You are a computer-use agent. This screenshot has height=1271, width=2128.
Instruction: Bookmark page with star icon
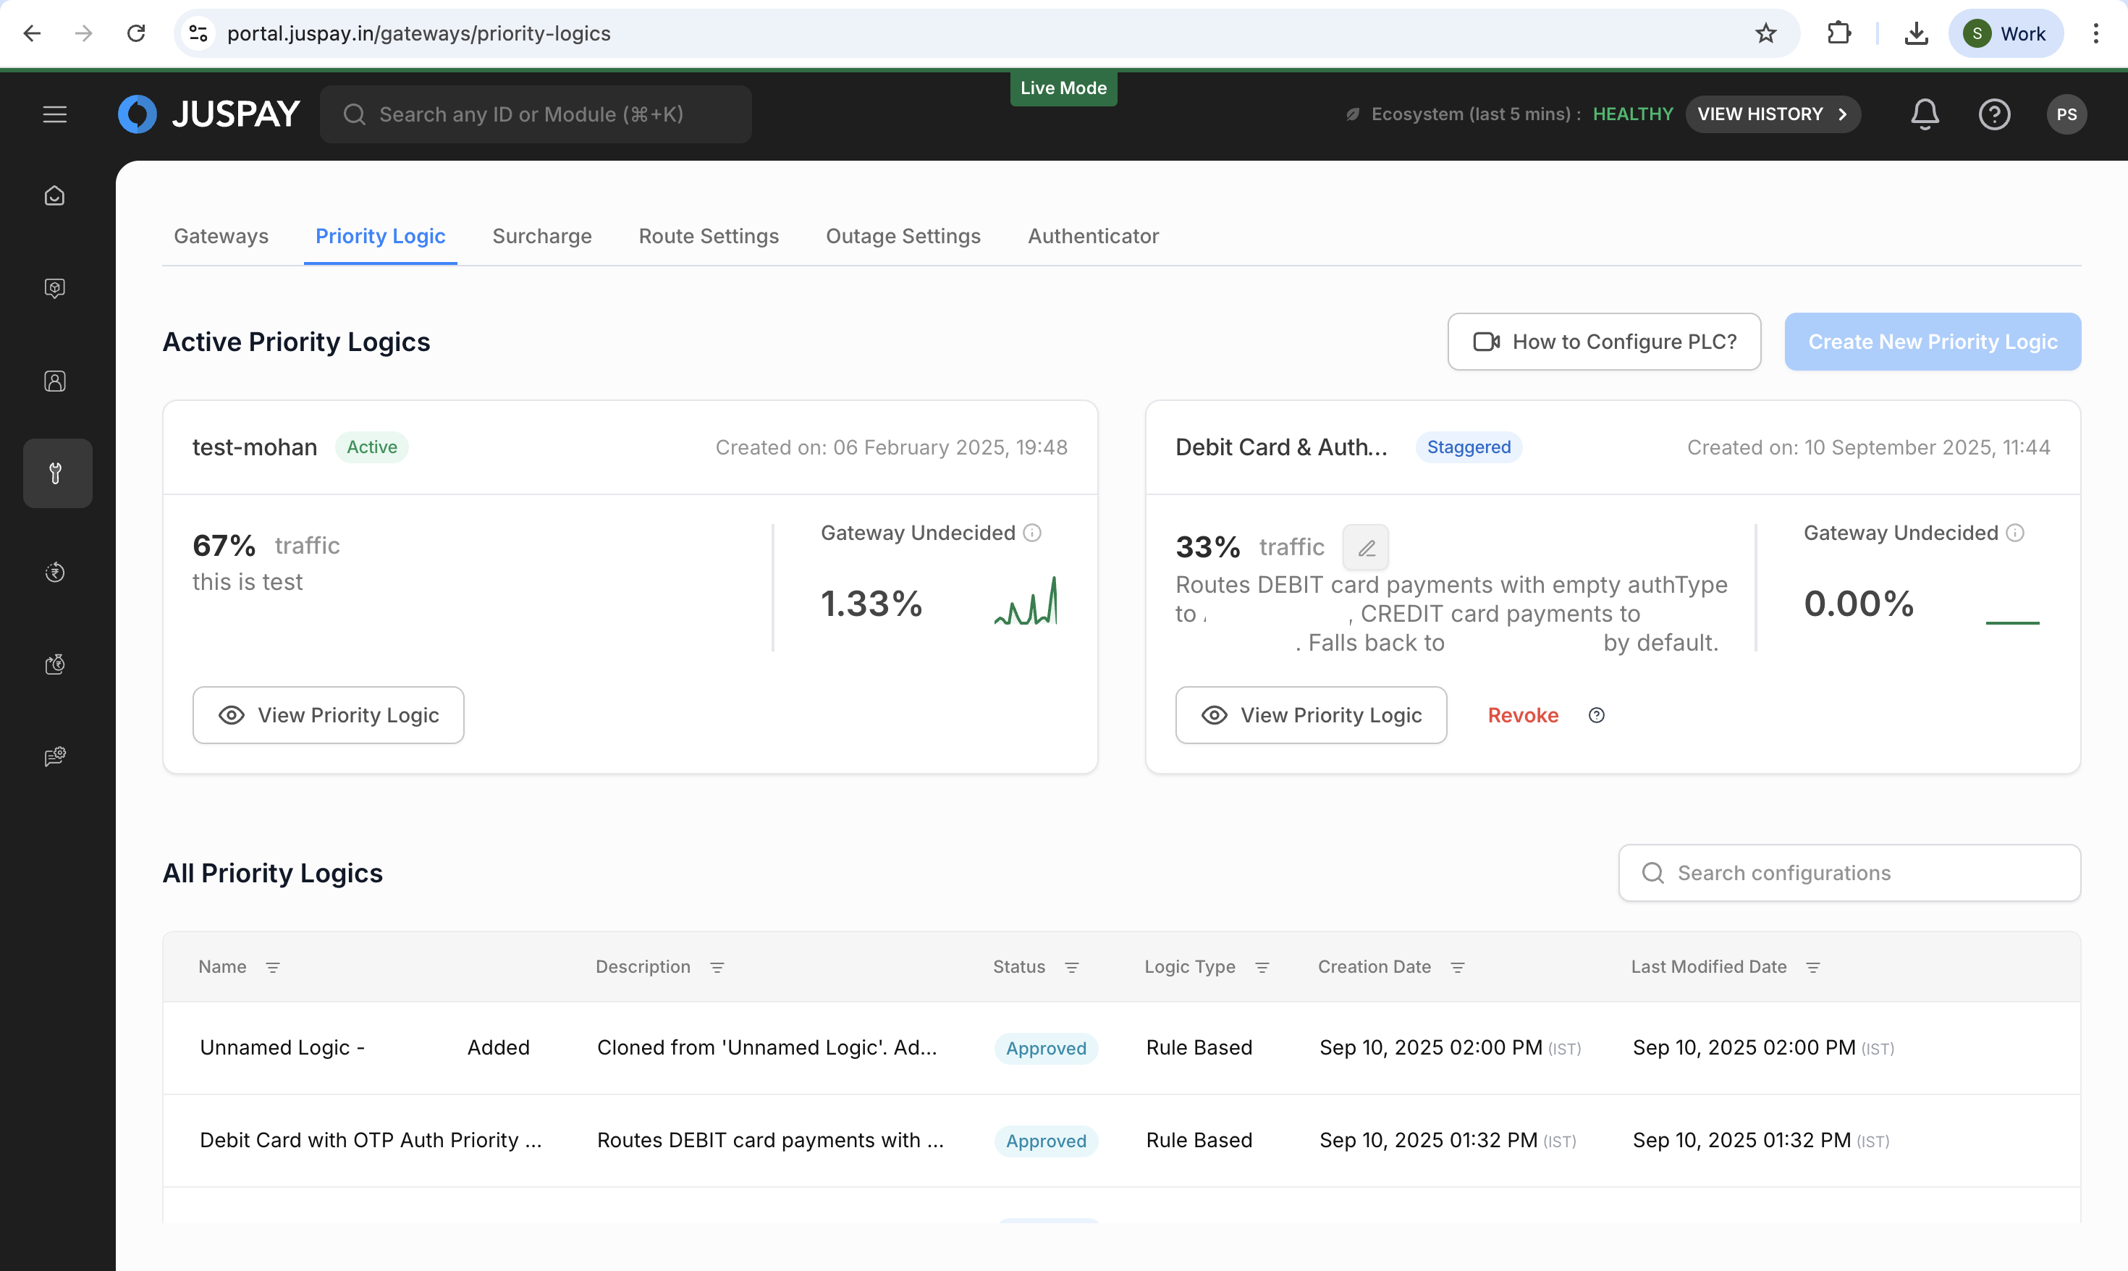click(1765, 33)
